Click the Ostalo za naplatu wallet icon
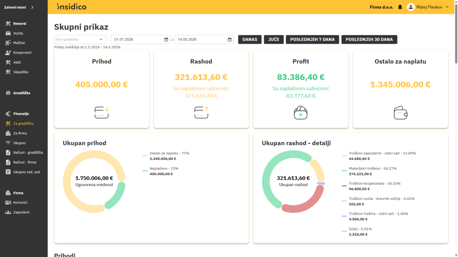Viewport: 458px width, 257px height. tap(400, 113)
